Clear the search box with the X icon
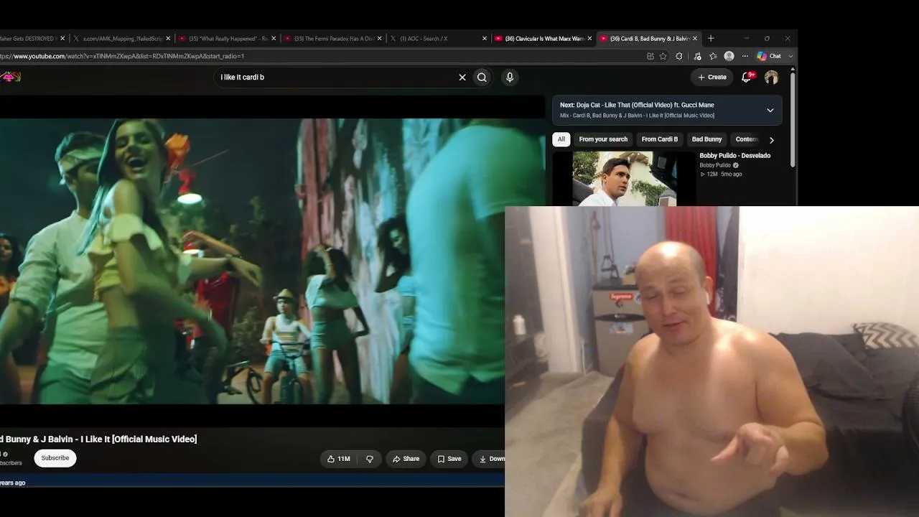Viewport: 919px width, 517px height. 462,78
